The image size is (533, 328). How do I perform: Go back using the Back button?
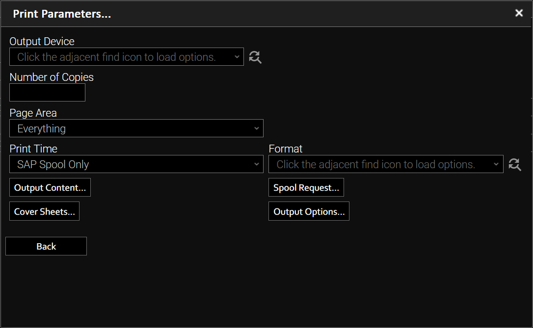46,247
